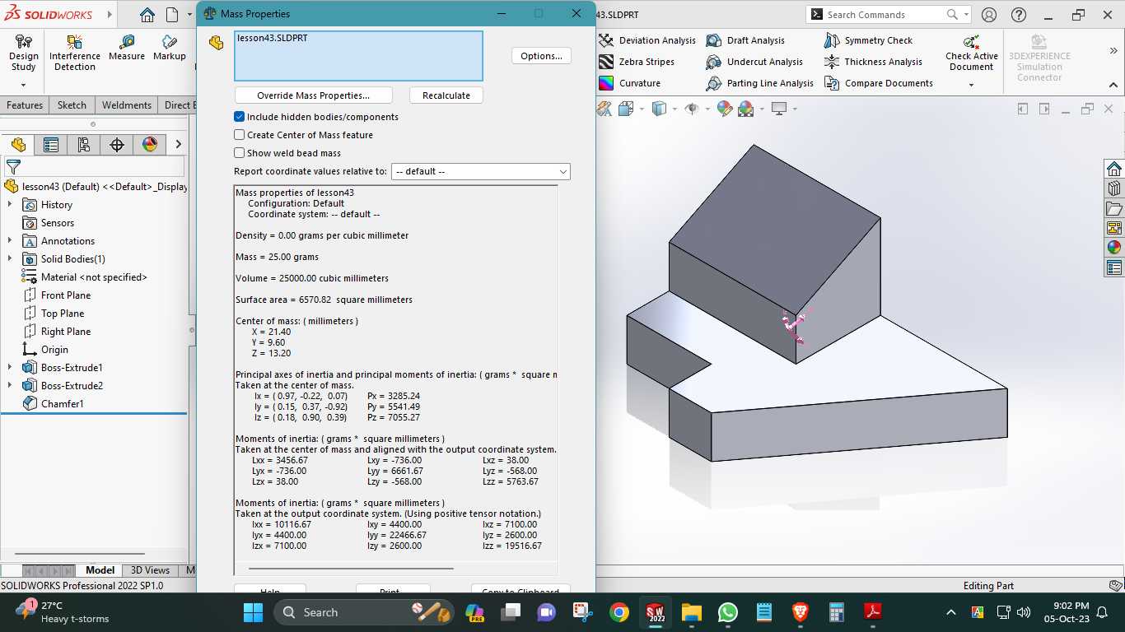This screenshot has height=632, width=1125.
Task: Switch to the Model tab
Action: click(x=100, y=570)
